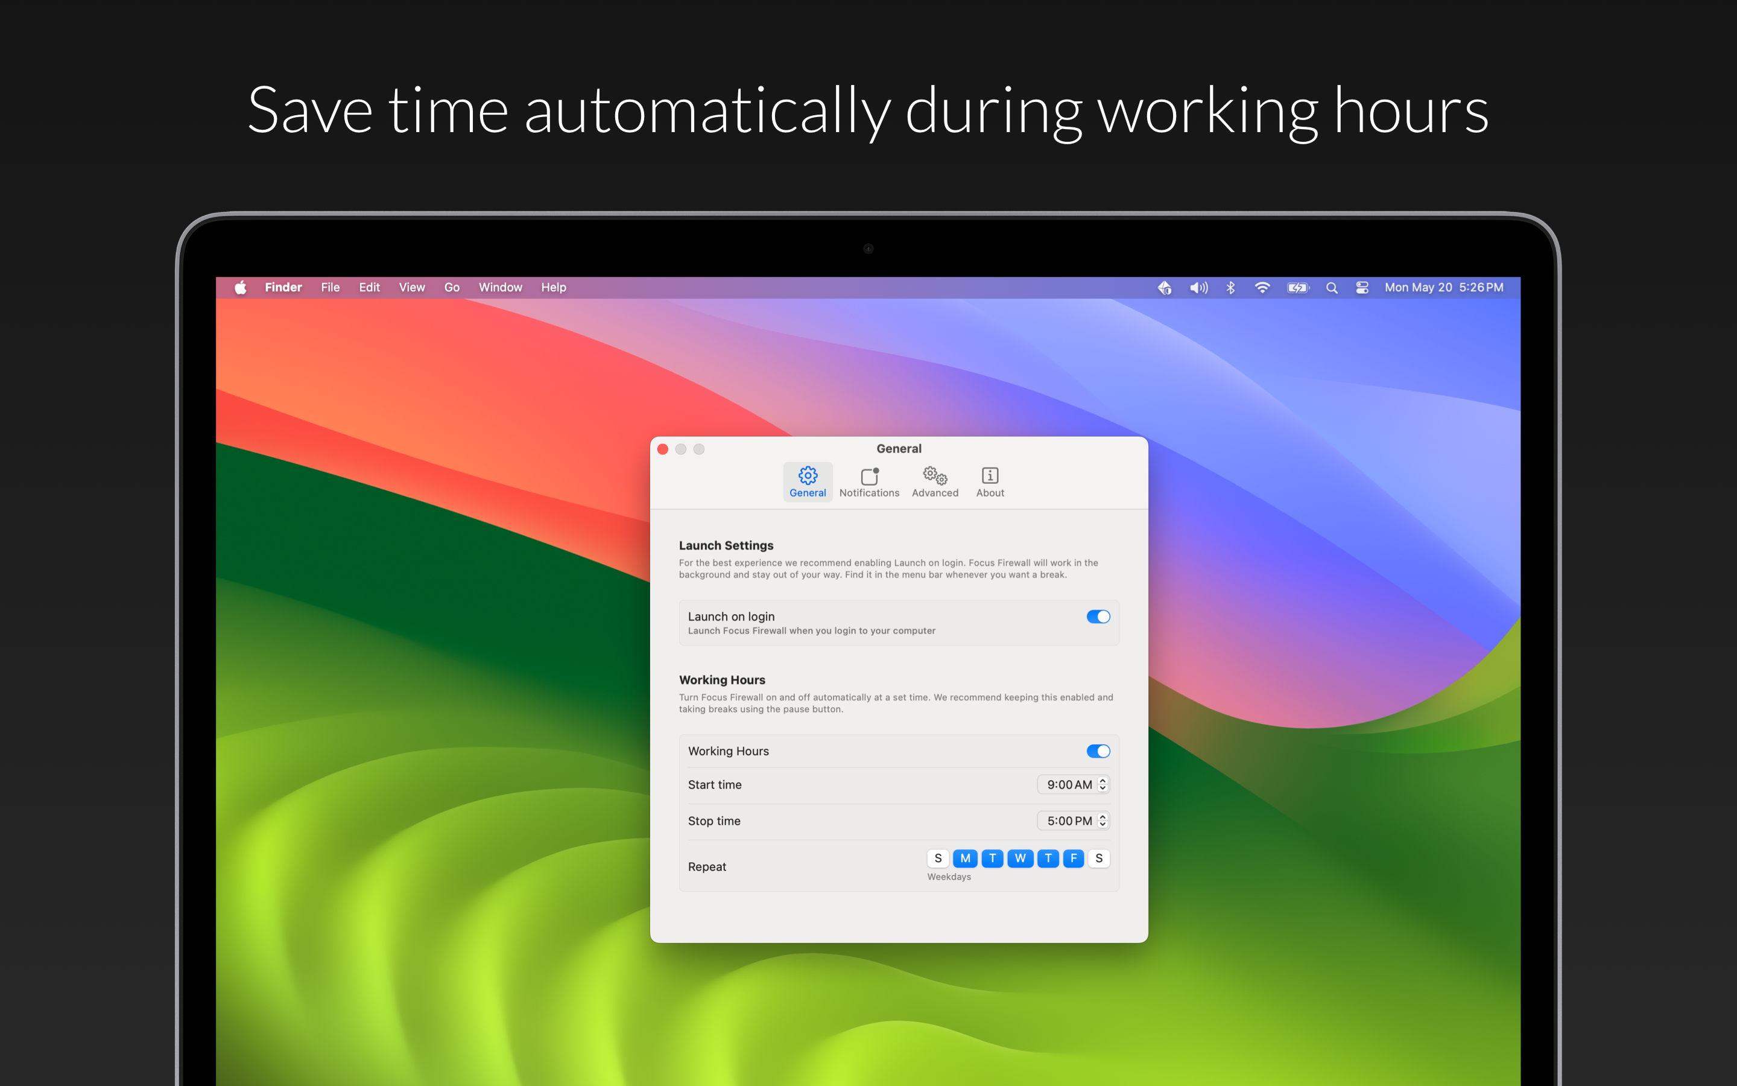Toggle Wednesday in the Repeat row
Image resolution: width=1737 pixels, height=1086 pixels.
coord(1020,859)
